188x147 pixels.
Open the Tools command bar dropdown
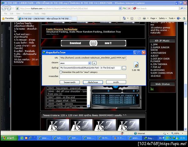coord(172,18)
